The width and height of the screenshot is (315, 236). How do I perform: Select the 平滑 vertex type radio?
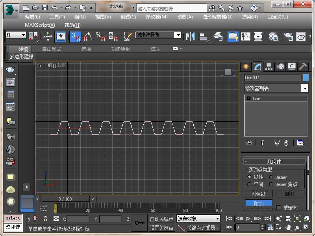249,184
